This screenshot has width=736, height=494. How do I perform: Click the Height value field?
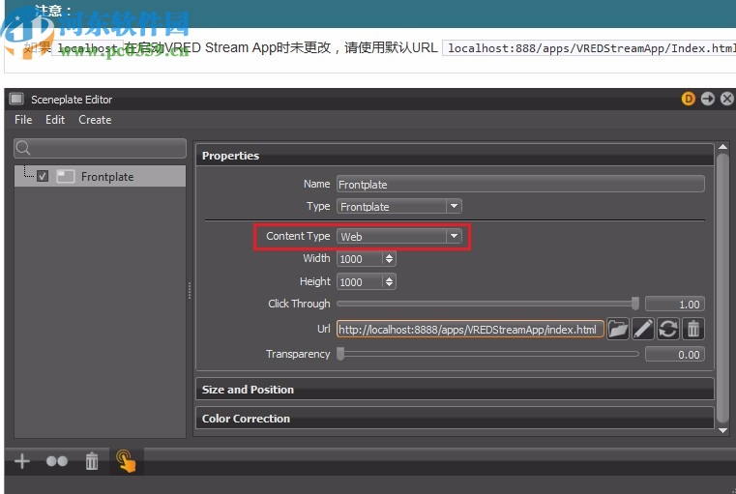[x=360, y=282]
